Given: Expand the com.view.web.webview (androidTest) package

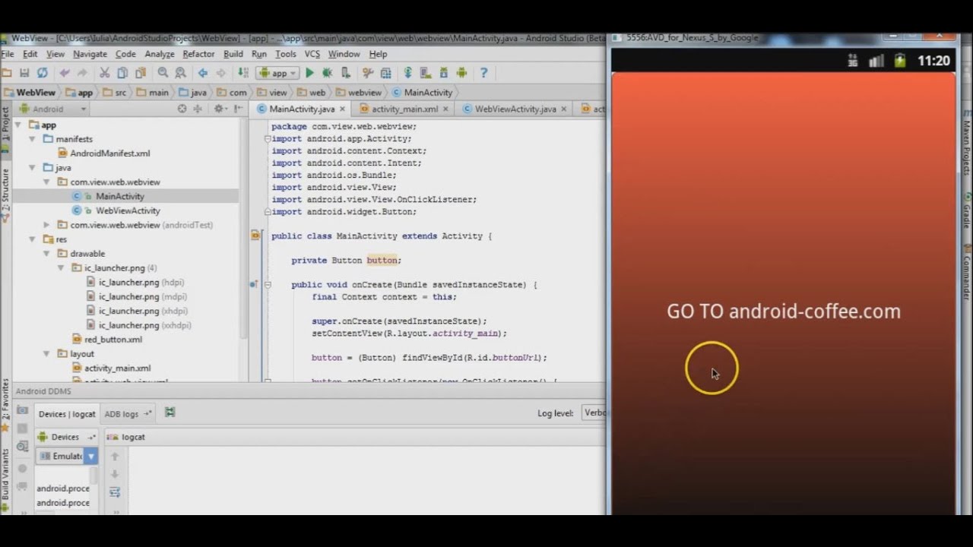Looking at the screenshot, I should point(46,225).
